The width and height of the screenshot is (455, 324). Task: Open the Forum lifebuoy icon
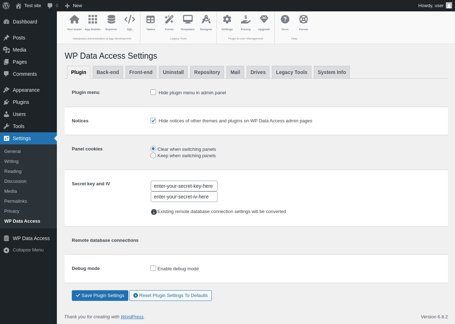(304, 19)
